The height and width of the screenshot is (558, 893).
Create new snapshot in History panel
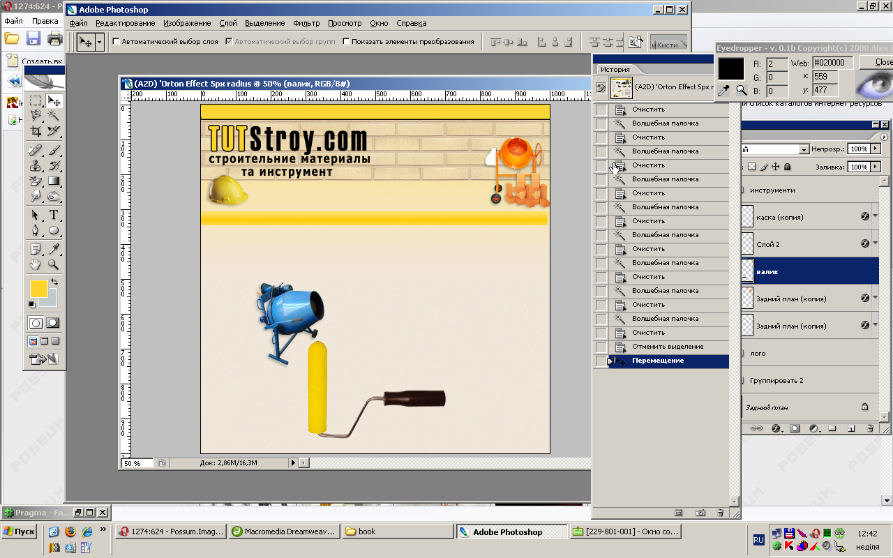[700, 513]
